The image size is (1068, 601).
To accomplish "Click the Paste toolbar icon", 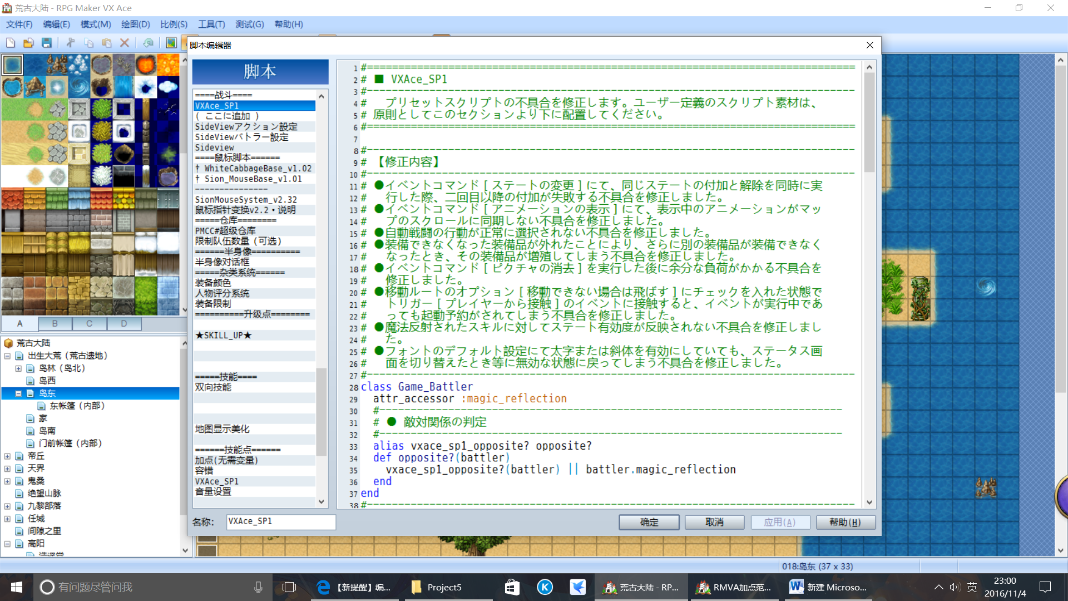I will pos(107,43).
